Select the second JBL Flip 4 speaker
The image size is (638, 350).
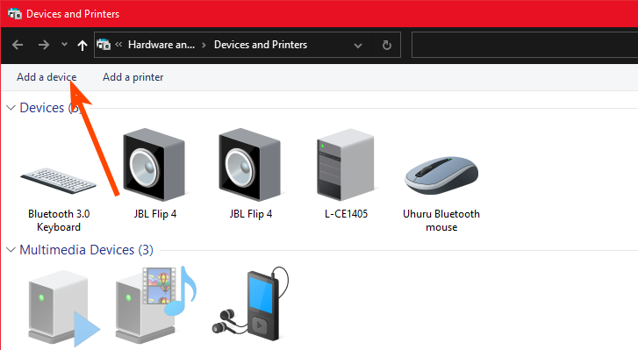point(250,164)
